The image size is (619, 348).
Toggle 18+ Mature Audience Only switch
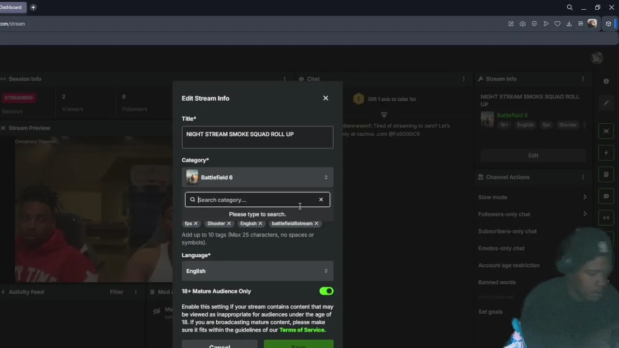(x=326, y=291)
